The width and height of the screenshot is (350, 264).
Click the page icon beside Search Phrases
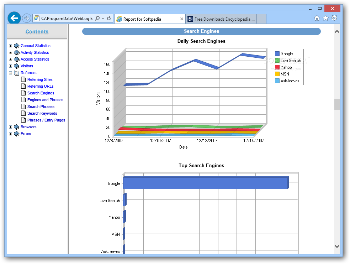(x=23, y=107)
